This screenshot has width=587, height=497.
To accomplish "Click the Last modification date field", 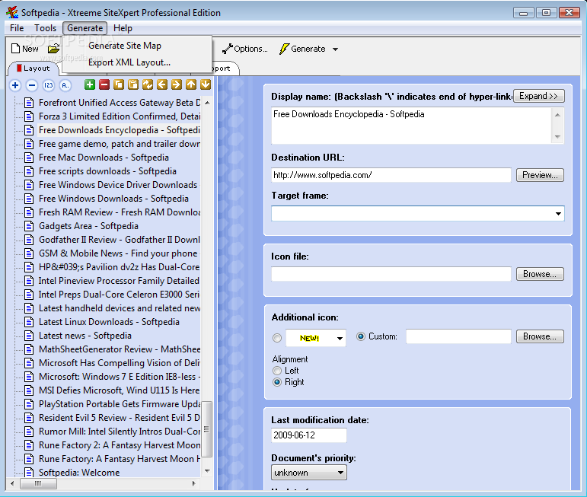I will [309, 435].
